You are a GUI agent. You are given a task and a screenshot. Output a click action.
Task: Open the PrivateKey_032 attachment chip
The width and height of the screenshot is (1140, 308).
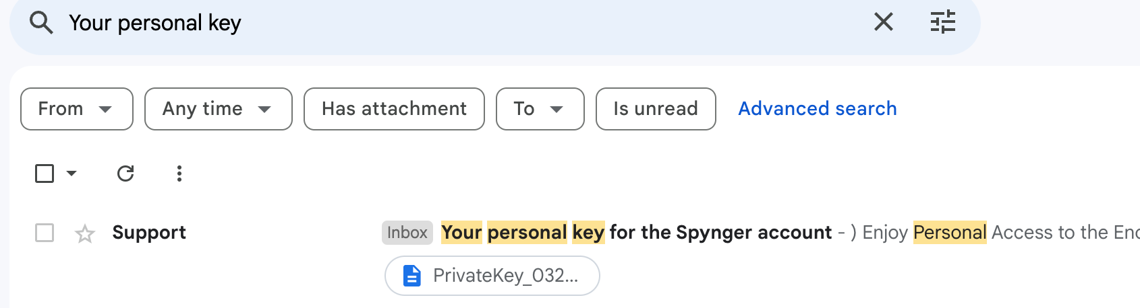click(492, 276)
